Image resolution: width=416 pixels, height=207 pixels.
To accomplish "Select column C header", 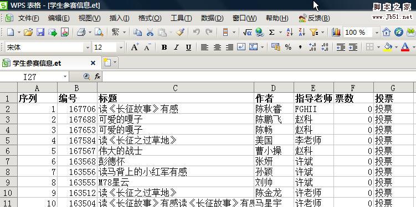I will 176,88.
